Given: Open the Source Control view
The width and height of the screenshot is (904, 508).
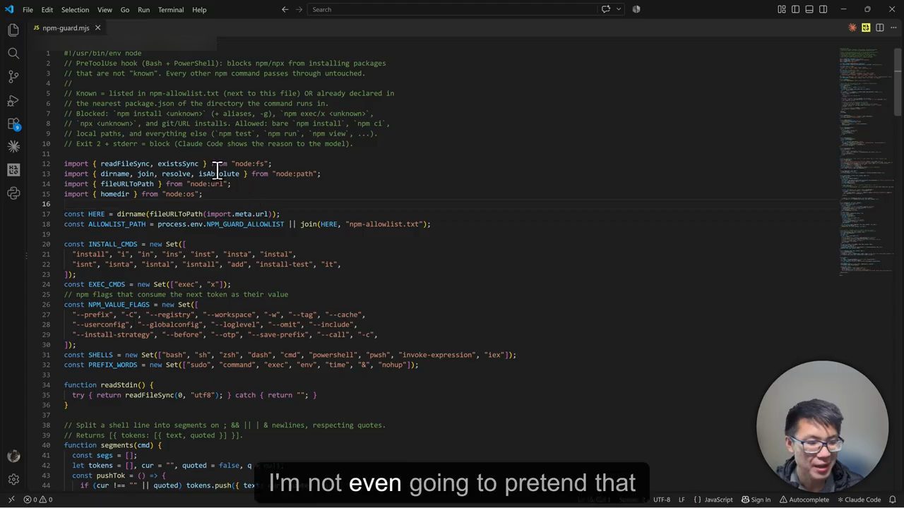Looking at the screenshot, I should (13, 76).
